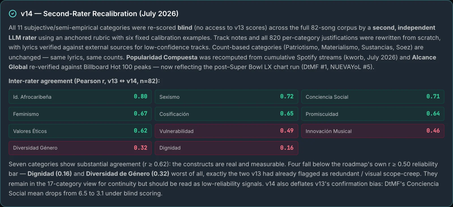The width and height of the screenshot is (453, 207).
Task: Open the Valores Éticos card
Action: [80, 131]
